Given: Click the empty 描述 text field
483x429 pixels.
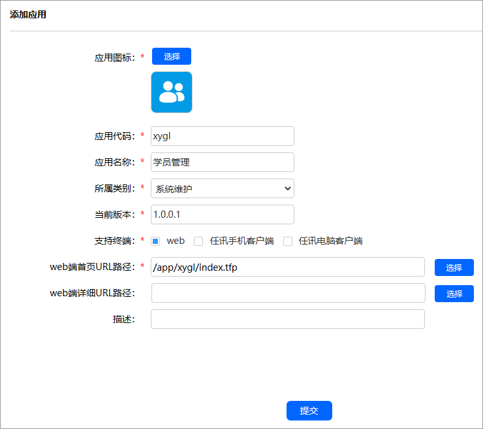Looking at the screenshot, I should 287,319.
